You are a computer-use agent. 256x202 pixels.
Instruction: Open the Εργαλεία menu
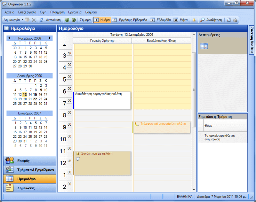(75, 12)
